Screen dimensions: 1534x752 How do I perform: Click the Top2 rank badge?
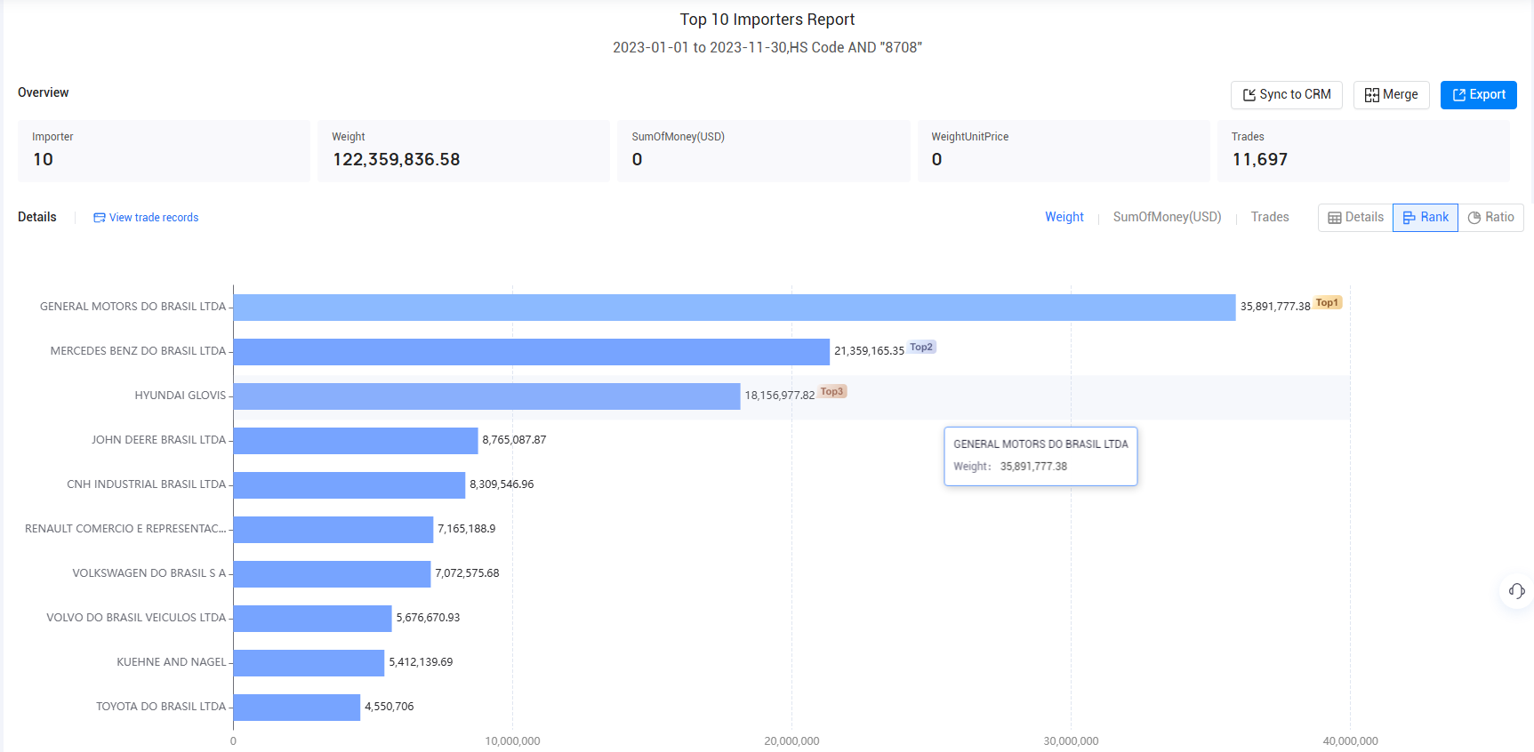(921, 348)
